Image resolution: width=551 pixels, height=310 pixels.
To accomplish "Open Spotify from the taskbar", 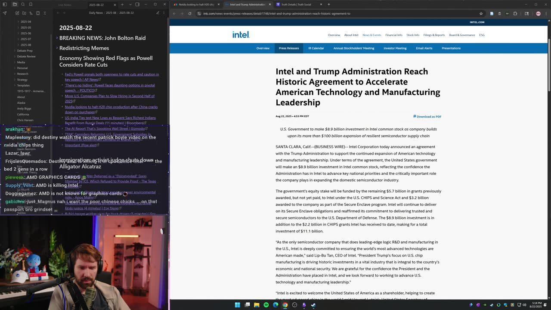I will click(266, 305).
